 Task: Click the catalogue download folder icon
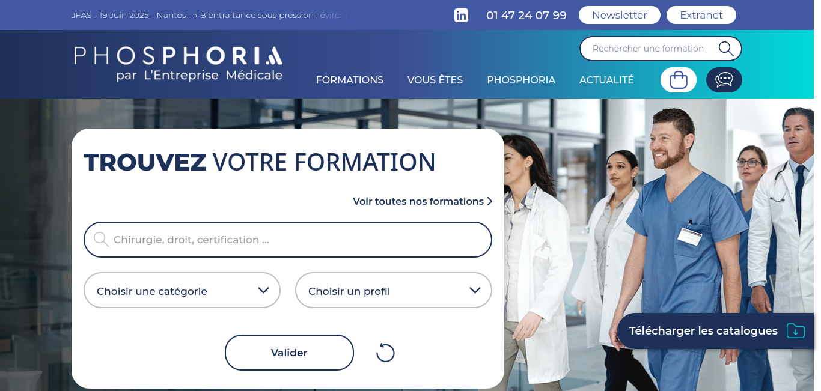coord(796,330)
